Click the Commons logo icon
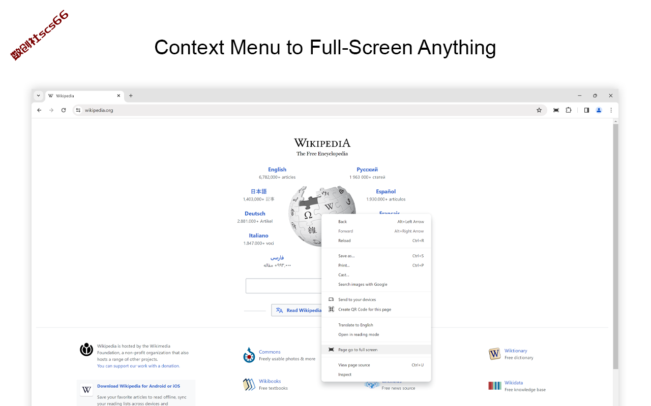Image resolution: width=651 pixels, height=406 pixels. click(249, 355)
